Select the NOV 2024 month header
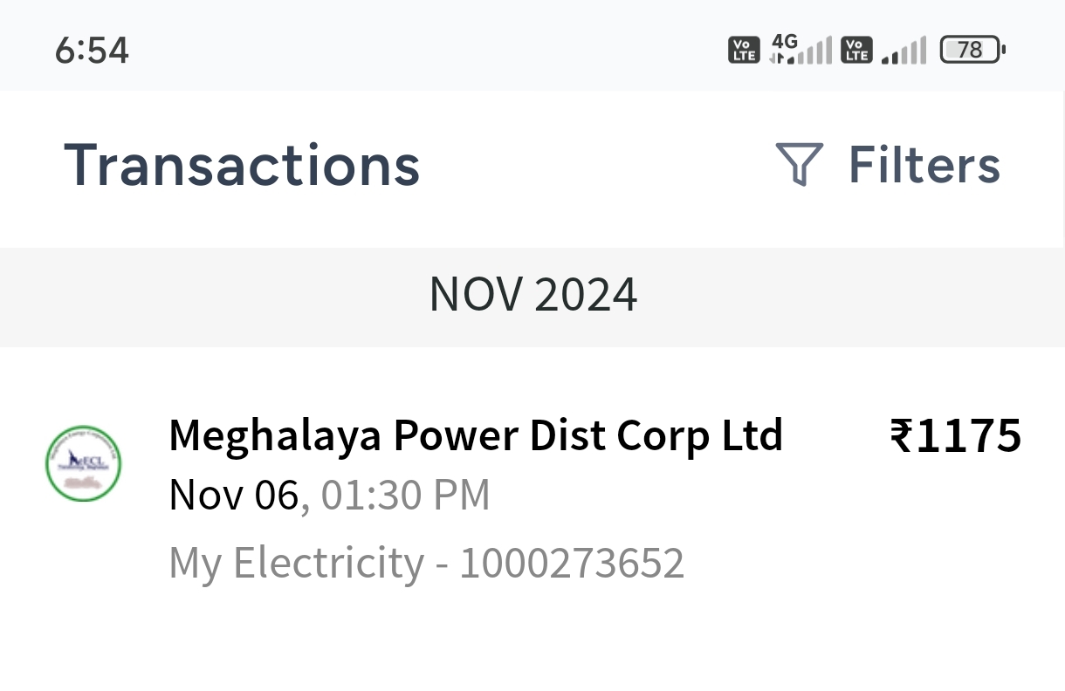This screenshot has width=1065, height=691. click(532, 296)
